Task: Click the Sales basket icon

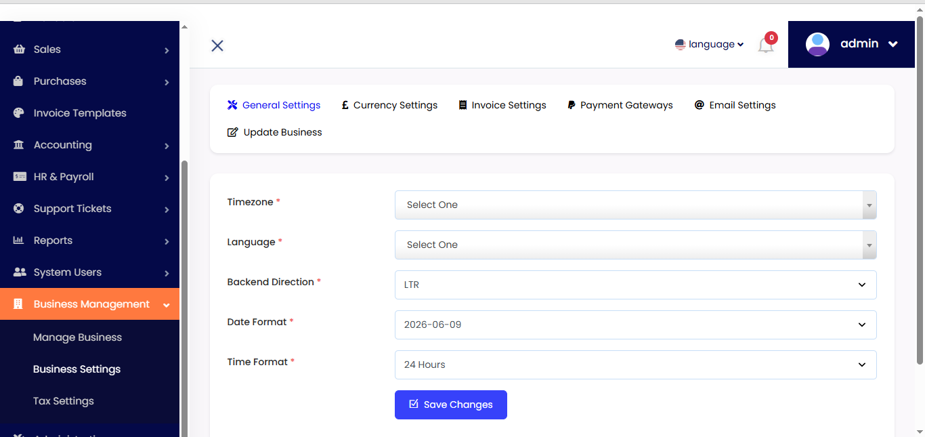Action: coord(19,49)
